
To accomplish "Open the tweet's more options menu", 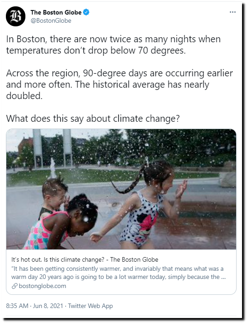I will tap(232, 12).
